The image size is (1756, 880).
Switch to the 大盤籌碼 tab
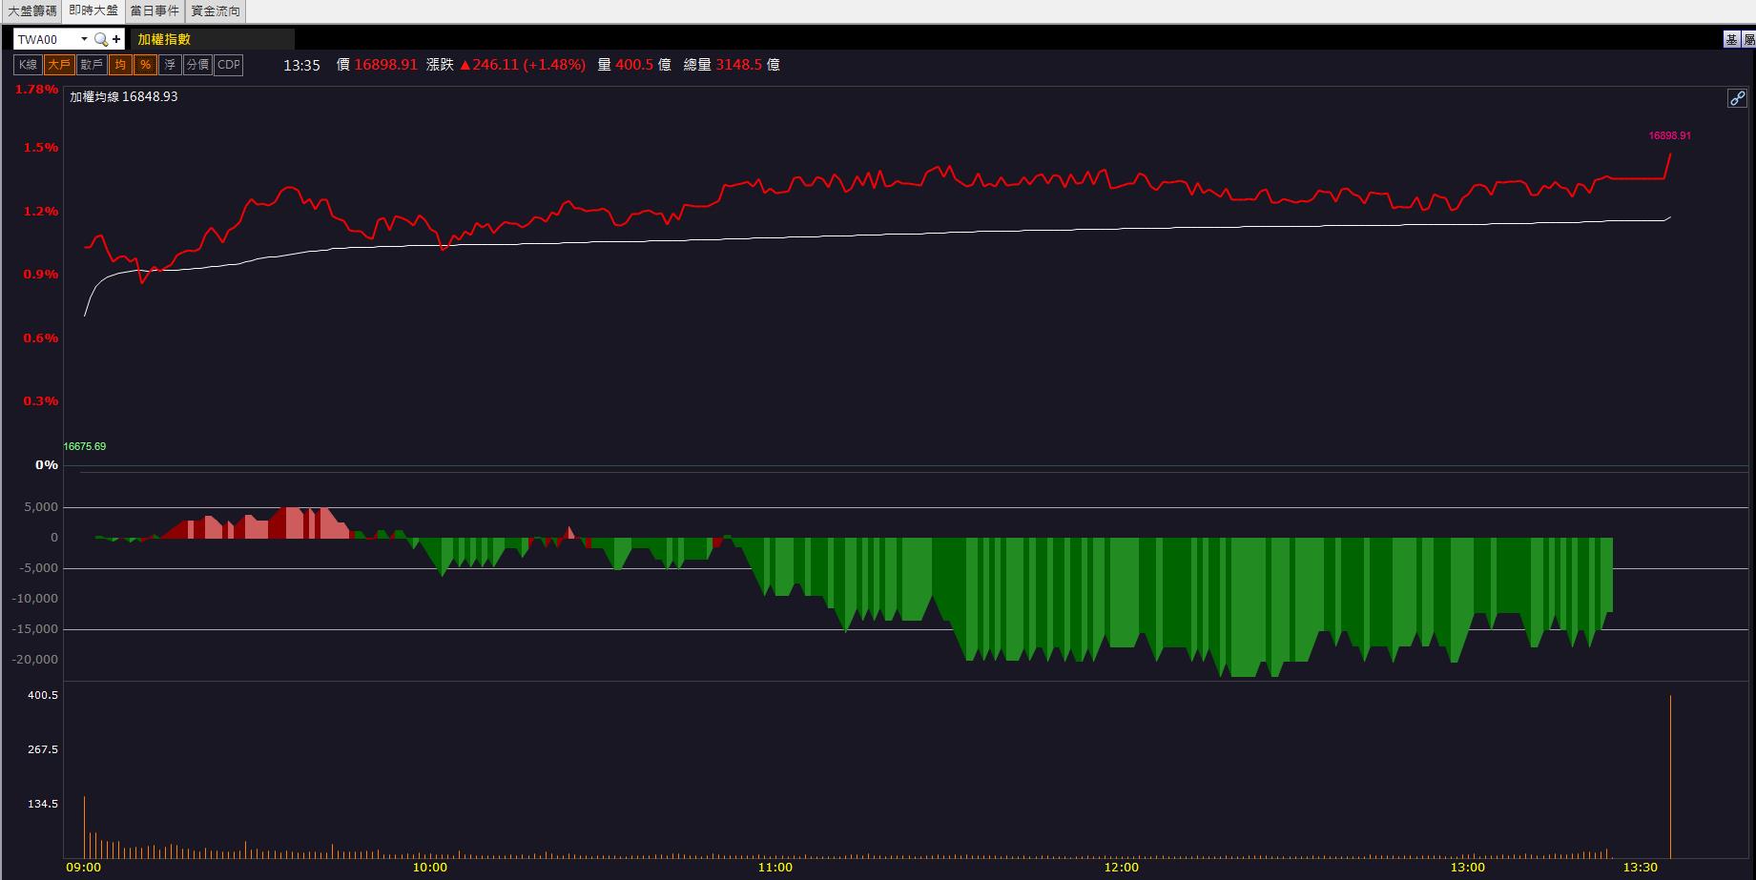pyautogui.click(x=32, y=11)
